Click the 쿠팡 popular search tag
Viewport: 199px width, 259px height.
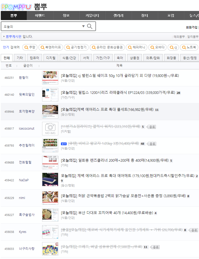click(30, 47)
